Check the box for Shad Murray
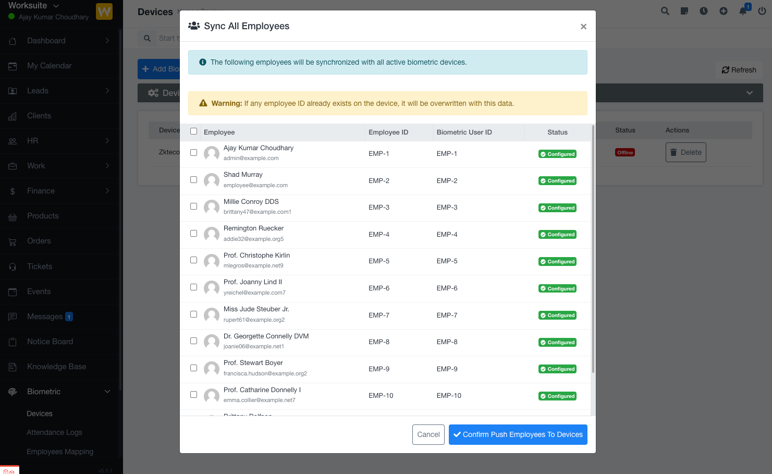The width and height of the screenshot is (772, 474). pos(194,180)
